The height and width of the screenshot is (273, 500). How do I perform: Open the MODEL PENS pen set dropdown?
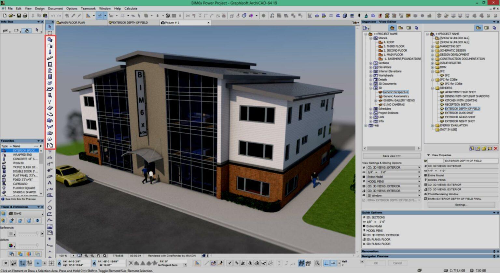click(391, 181)
